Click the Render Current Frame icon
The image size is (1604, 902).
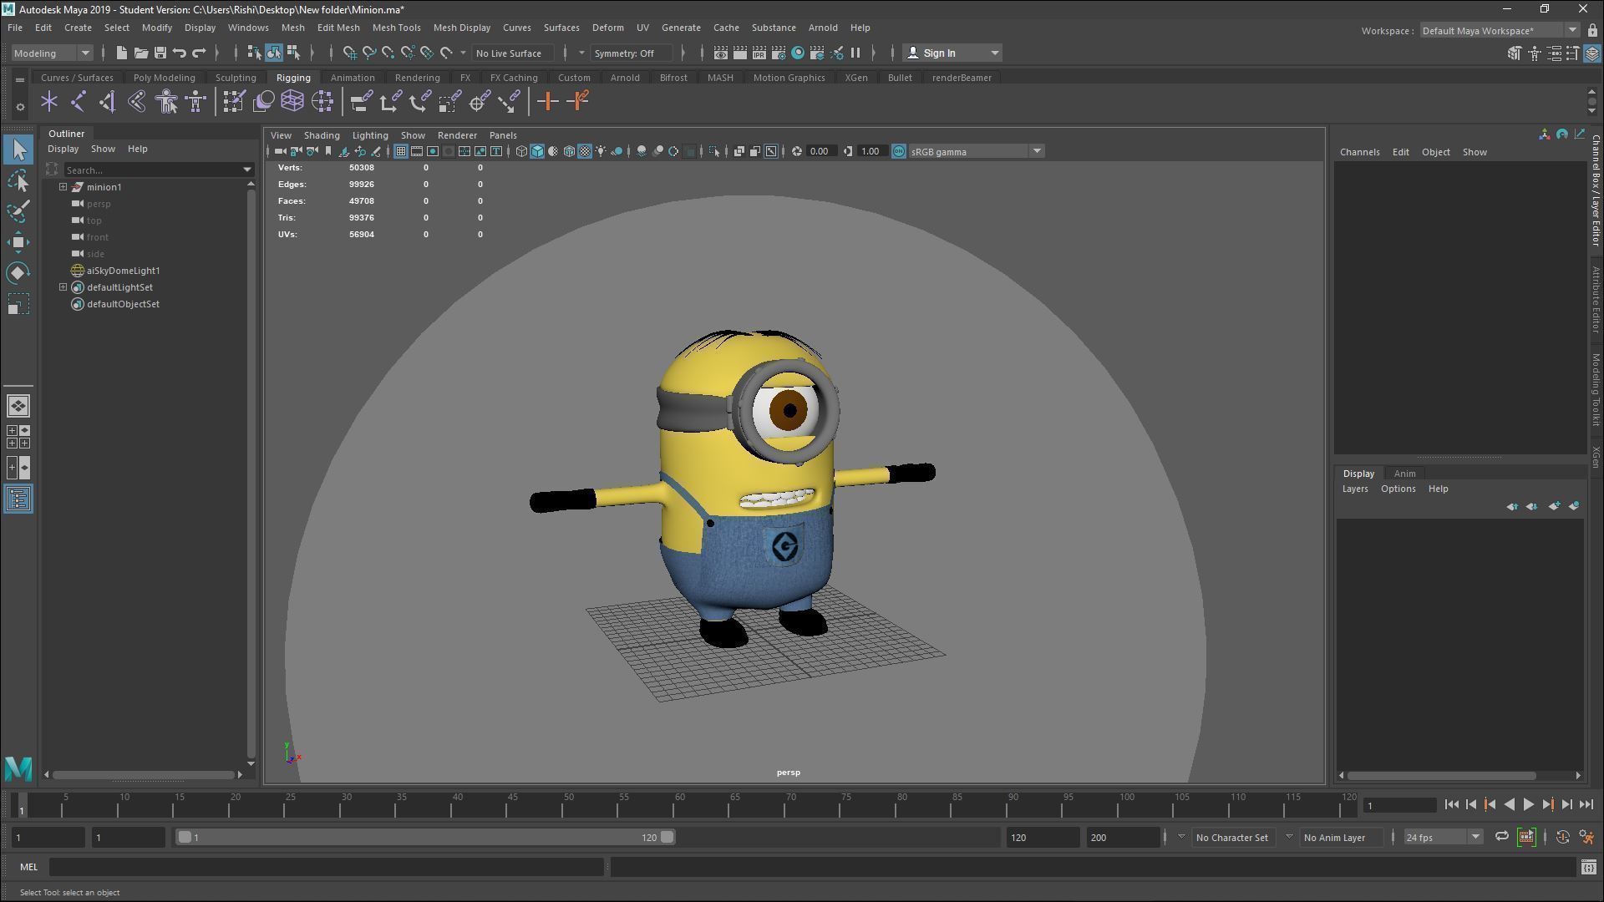click(x=740, y=53)
